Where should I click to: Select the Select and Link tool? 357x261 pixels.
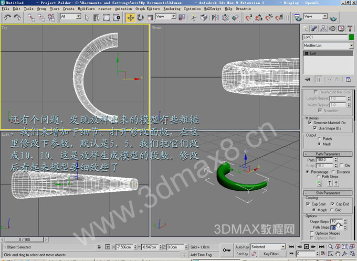point(31,17)
